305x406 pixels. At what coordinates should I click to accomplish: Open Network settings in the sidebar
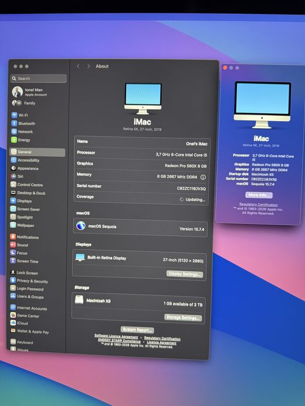pyautogui.click(x=22, y=132)
